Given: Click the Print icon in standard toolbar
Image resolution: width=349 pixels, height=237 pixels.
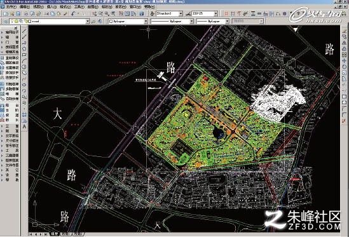Looking at the screenshot, I should pyautogui.click(x=26, y=14).
